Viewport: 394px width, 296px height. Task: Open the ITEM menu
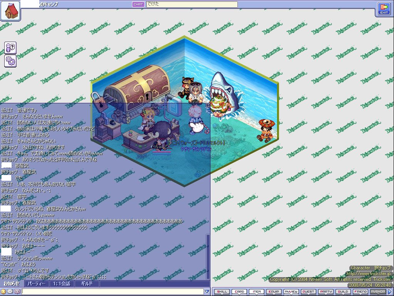(x=257, y=292)
